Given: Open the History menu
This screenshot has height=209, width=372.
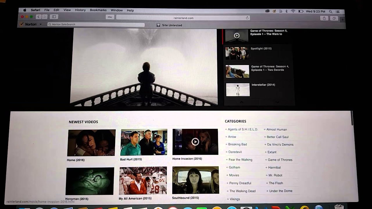Looking at the screenshot, I should tap(80, 10).
